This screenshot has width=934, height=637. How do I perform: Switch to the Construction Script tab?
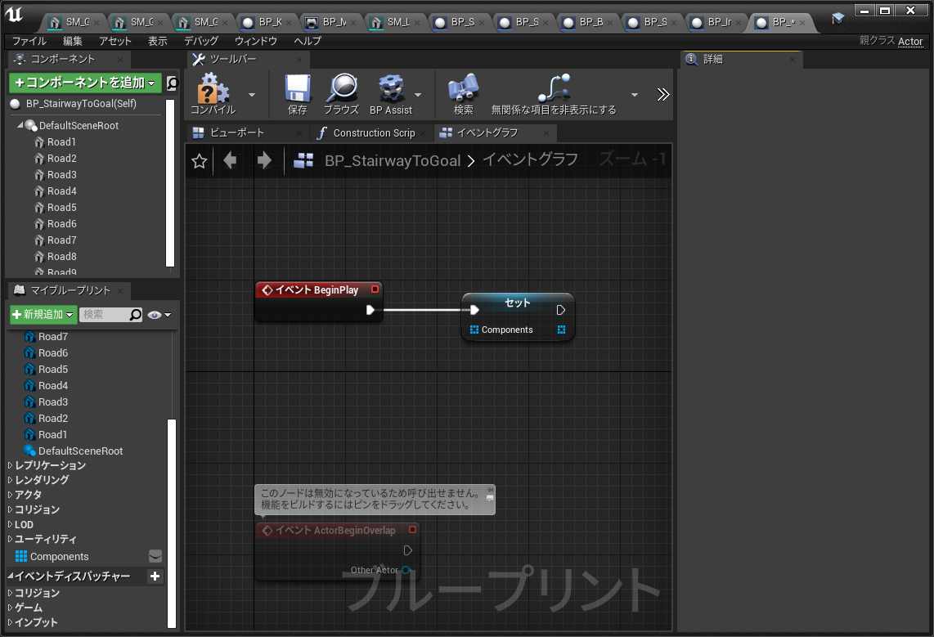(x=370, y=132)
